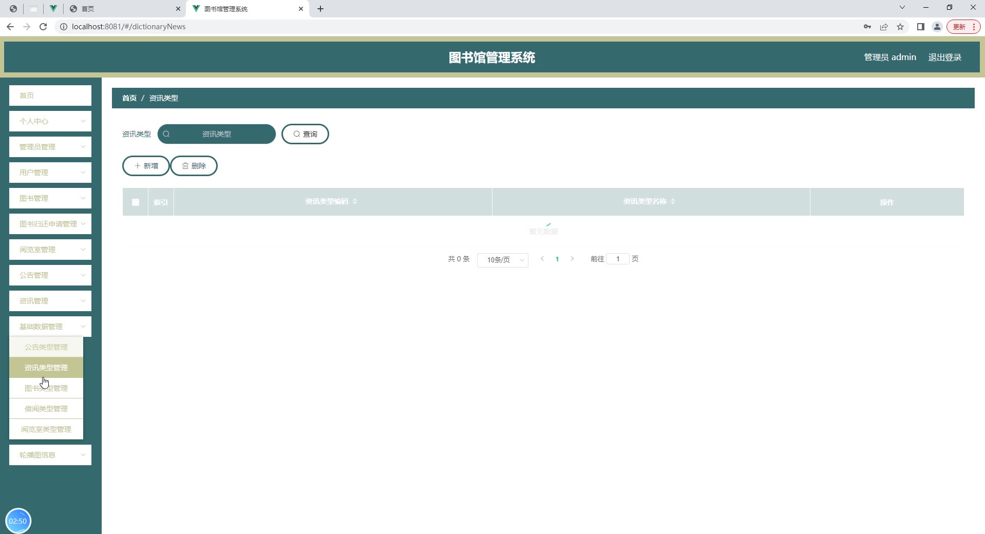This screenshot has width=985, height=534.
Task: Open the browser side panel icon
Action: (x=921, y=27)
